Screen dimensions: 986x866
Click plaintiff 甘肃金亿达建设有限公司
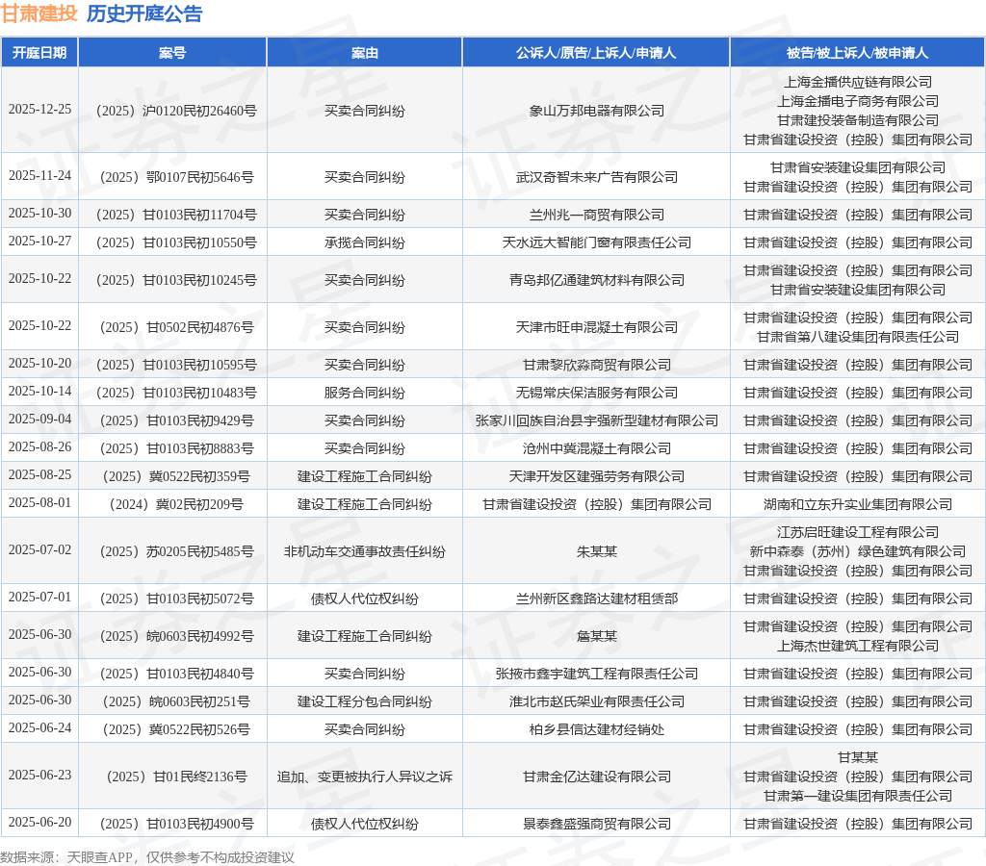(597, 777)
